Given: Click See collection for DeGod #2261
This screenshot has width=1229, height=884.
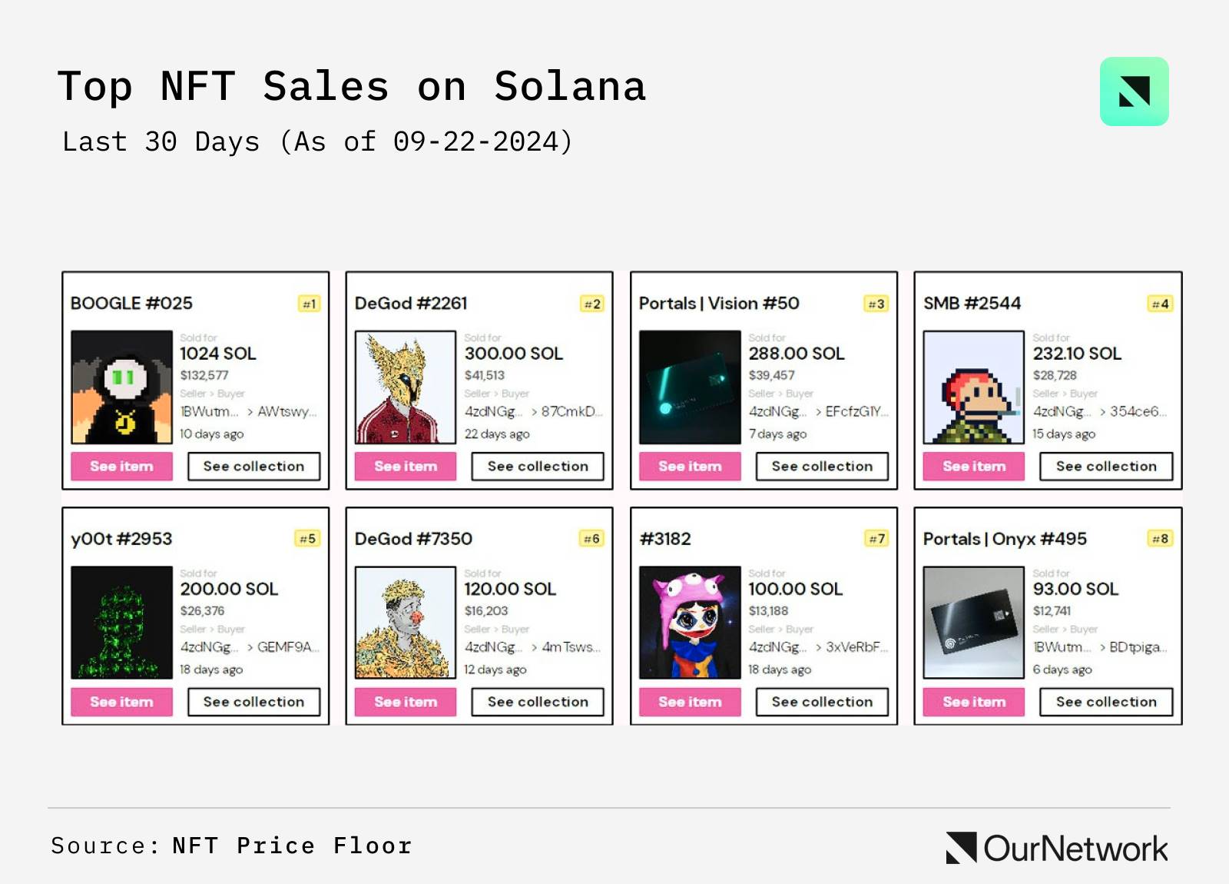Looking at the screenshot, I should coord(538,467).
